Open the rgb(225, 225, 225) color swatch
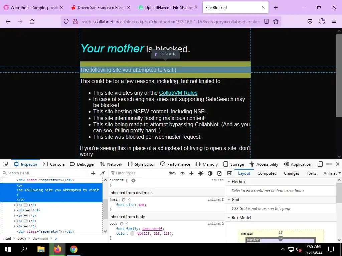 132,234
